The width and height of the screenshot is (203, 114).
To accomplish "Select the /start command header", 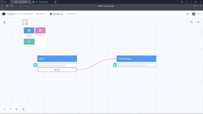I will point(57,59).
